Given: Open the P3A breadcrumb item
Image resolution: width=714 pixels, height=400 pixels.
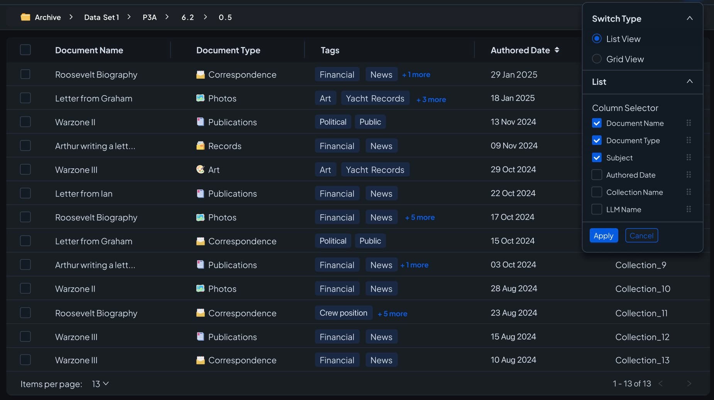Looking at the screenshot, I should [x=150, y=17].
